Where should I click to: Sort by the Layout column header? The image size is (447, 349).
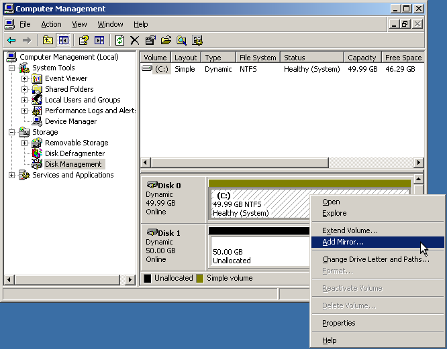(186, 58)
